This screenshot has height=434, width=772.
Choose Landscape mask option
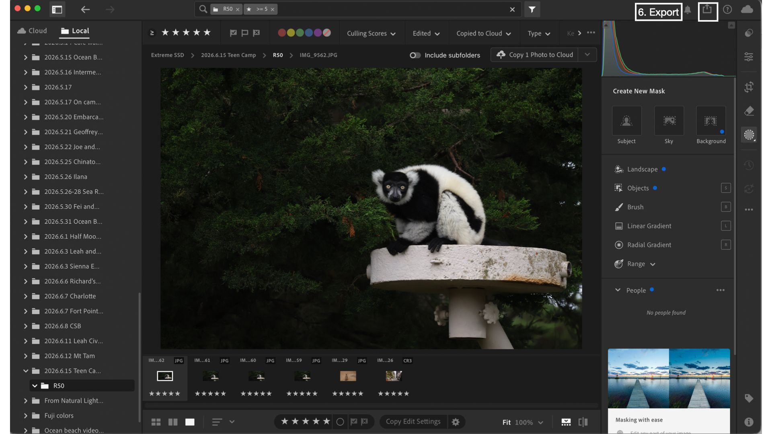point(642,169)
